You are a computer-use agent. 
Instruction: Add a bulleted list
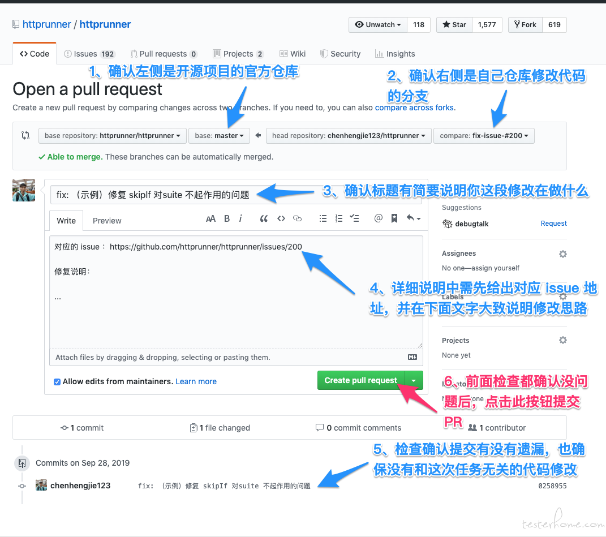click(x=323, y=219)
